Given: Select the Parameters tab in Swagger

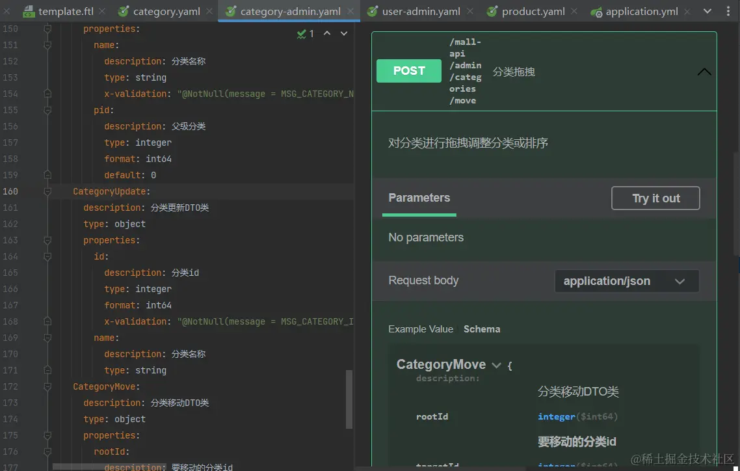Looking at the screenshot, I should (419, 198).
